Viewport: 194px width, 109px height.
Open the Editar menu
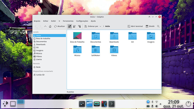point(46,21)
